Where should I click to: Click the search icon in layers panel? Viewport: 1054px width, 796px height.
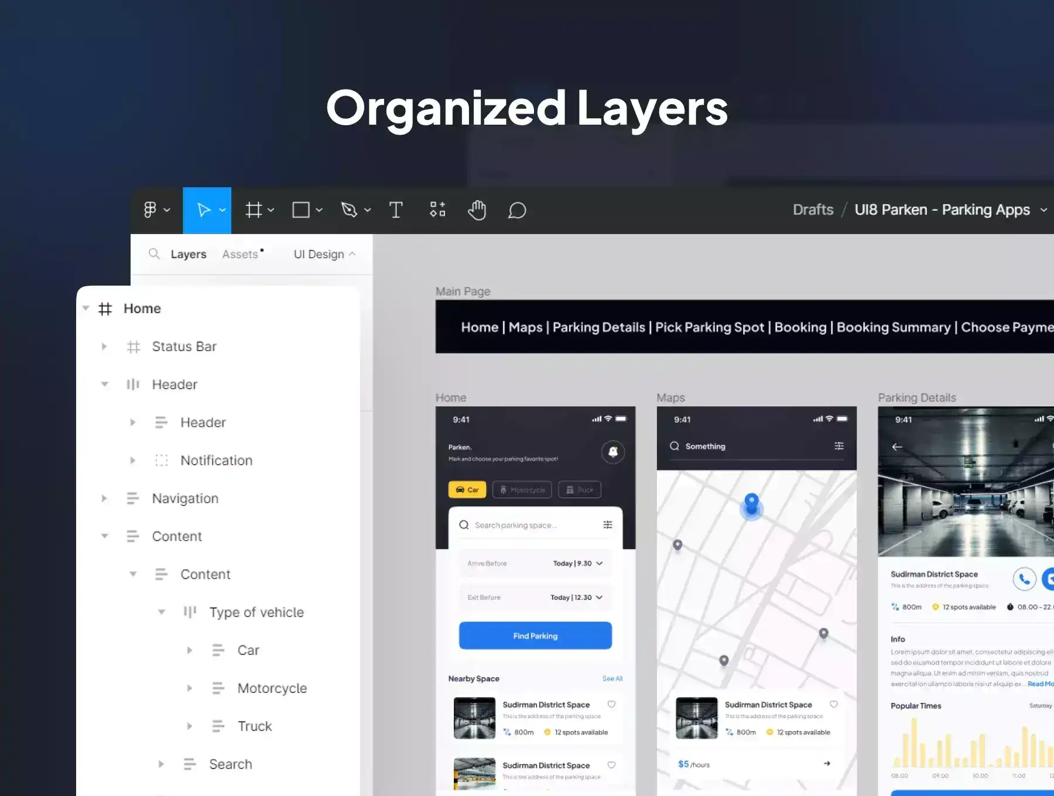click(154, 254)
